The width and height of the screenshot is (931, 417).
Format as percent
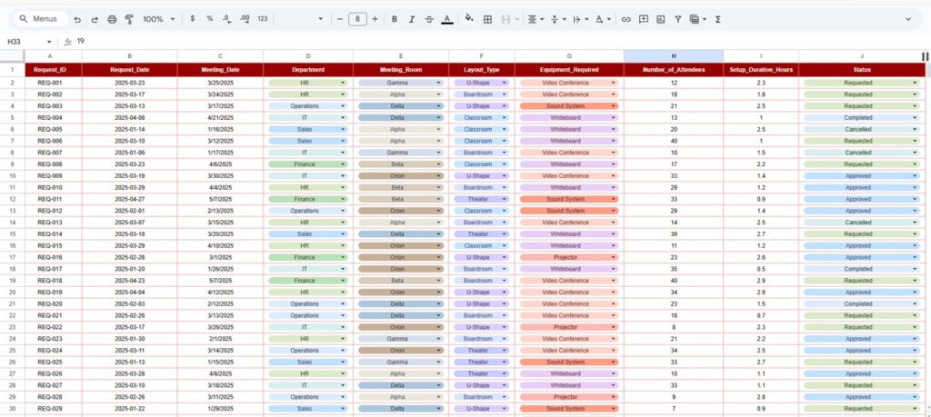[x=210, y=19]
